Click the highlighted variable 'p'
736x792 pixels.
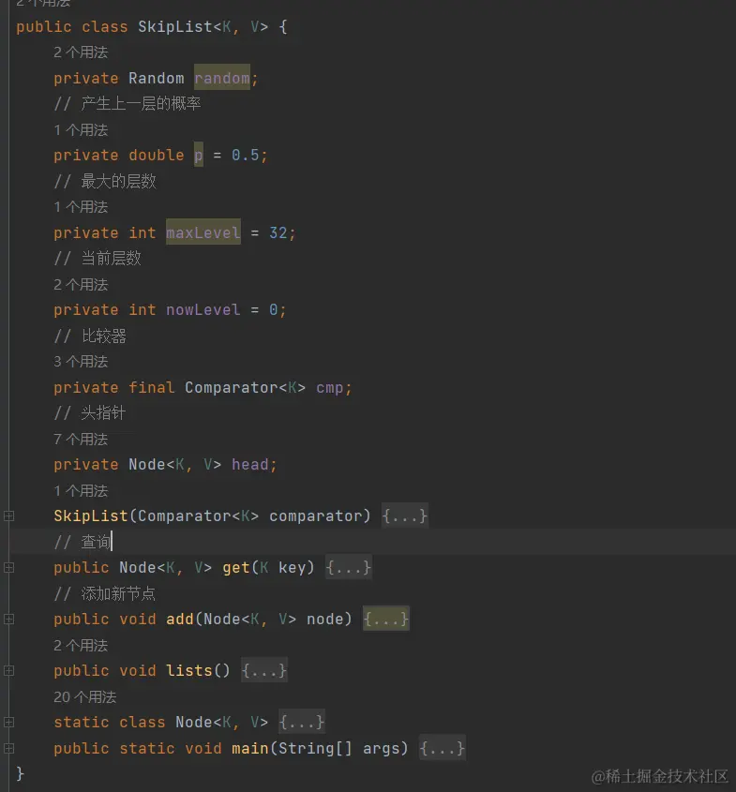click(x=199, y=155)
